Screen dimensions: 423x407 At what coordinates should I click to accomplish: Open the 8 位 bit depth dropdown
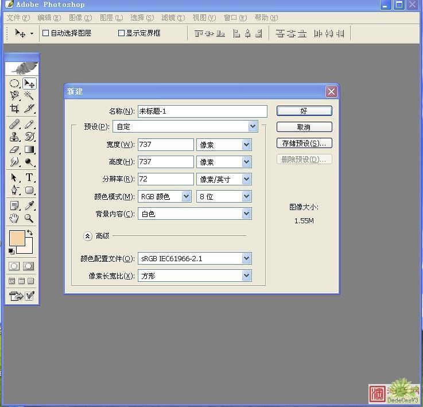[x=246, y=196]
